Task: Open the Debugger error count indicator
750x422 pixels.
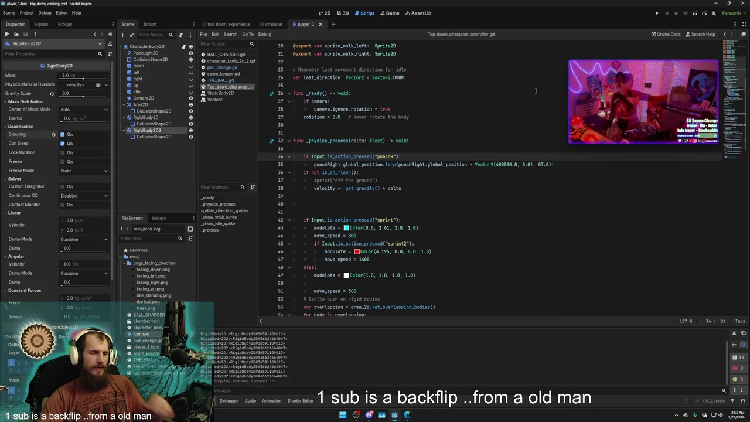Action: point(738,368)
